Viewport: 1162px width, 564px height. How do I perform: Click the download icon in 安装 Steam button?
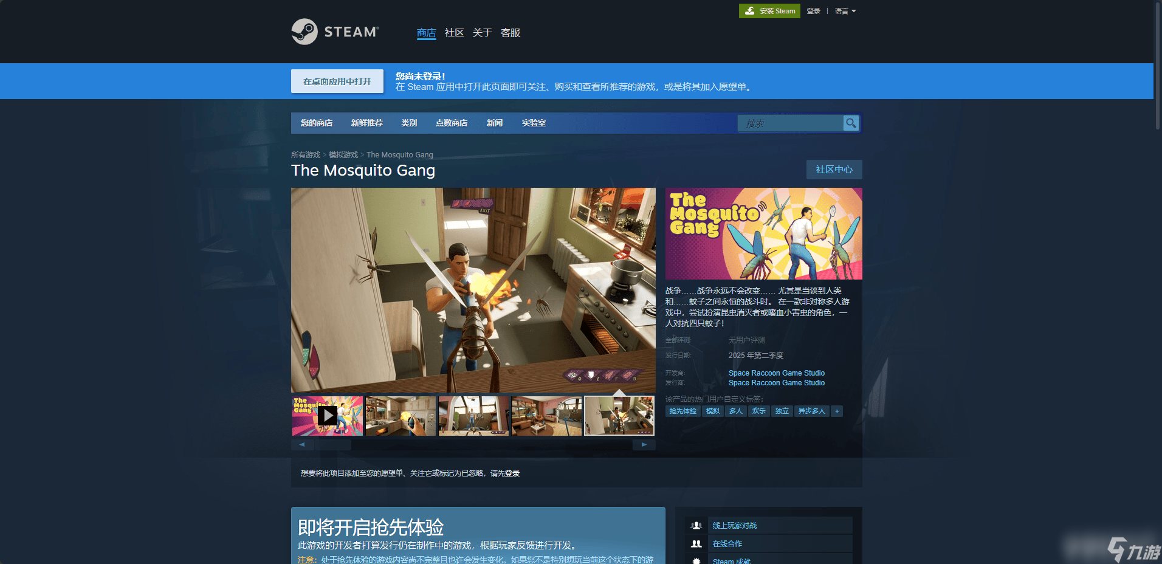click(750, 11)
